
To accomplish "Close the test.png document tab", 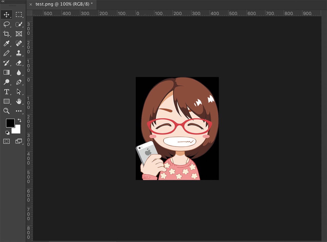I will (x=31, y=4).
